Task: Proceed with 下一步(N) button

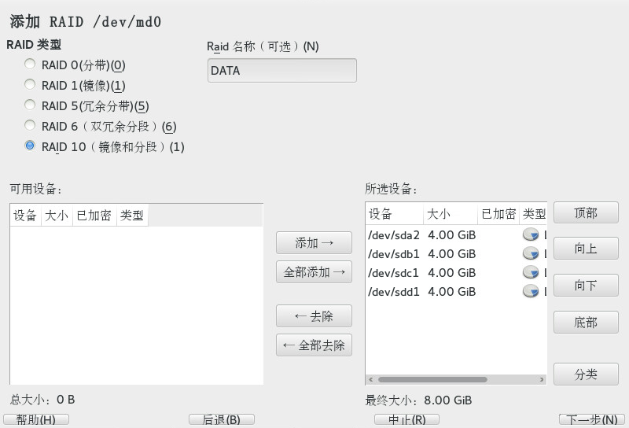Action: click(592, 420)
